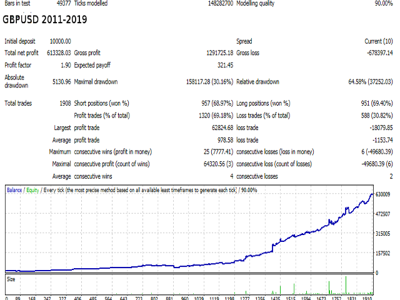Click largest profit trade value 62824.68
The height and width of the screenshot is (300, 400).
tap(222, 127)
